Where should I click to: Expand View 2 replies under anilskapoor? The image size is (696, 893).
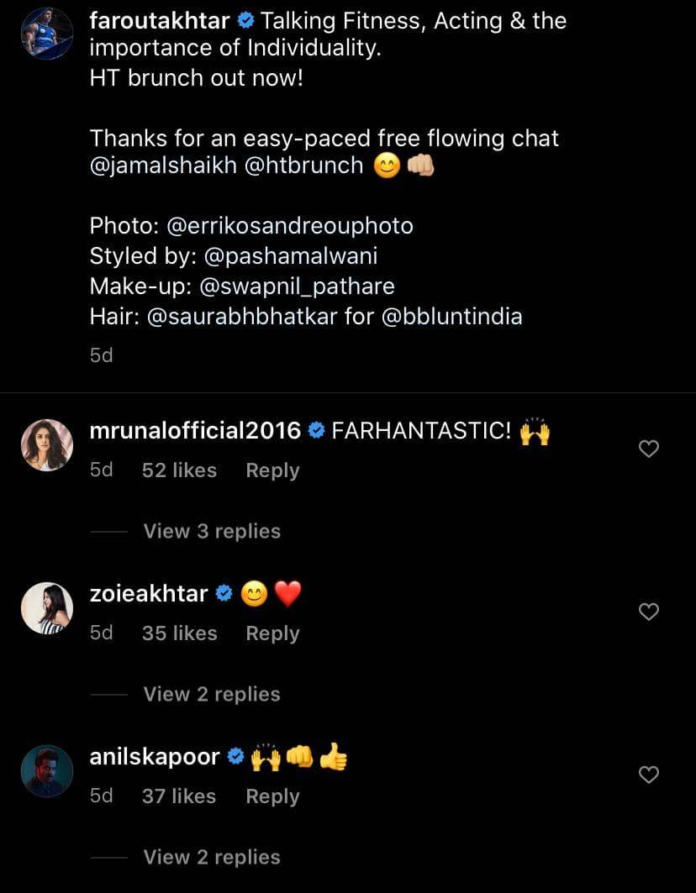point(212,857)
